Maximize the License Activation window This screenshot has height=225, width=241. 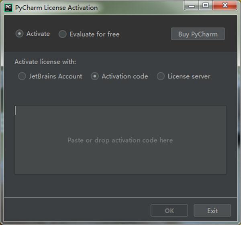pos(206,6)
